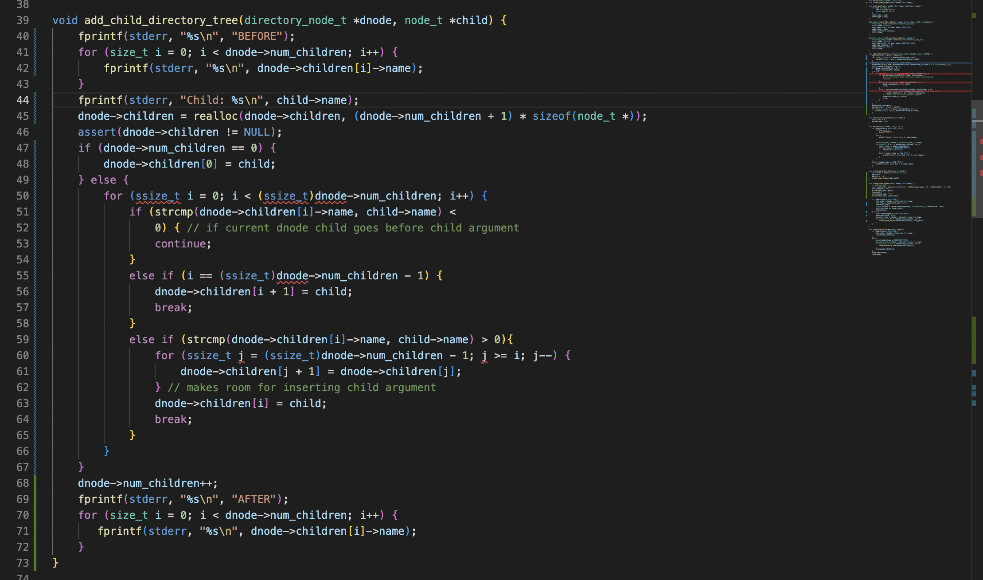The image size is (983, 580).
Task: Click line number 44 in the gutter
Action: click(22, 100)
